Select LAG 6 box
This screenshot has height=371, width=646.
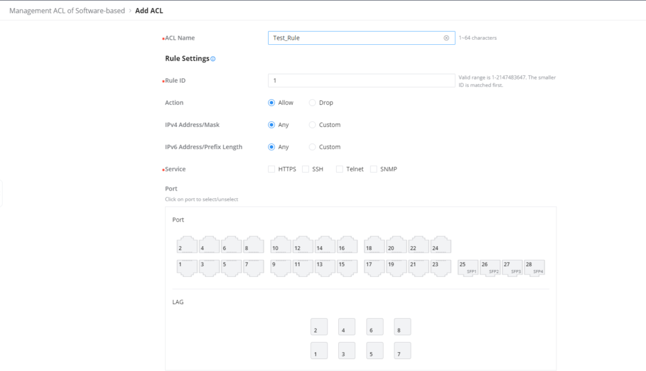click(375, 326)
